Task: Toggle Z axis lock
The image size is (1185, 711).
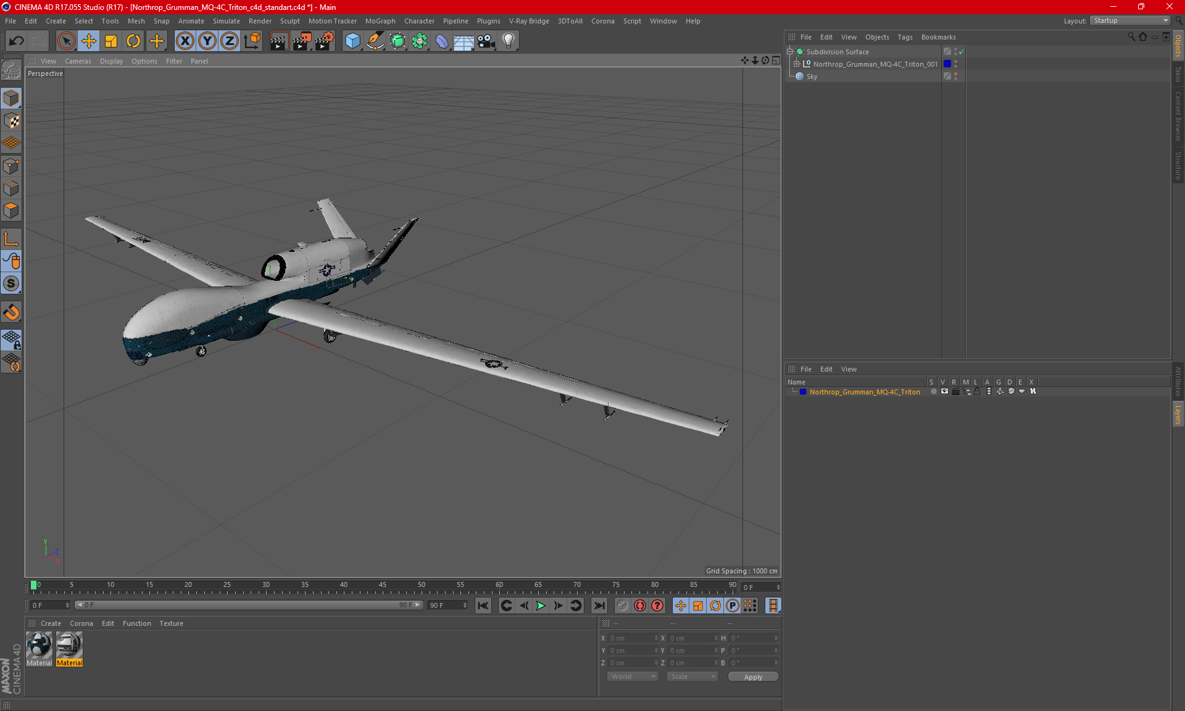Action: pyautogui.click(x=230, y=41)
